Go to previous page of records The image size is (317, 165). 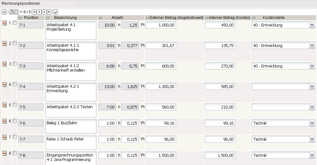[x=39, y=12]
